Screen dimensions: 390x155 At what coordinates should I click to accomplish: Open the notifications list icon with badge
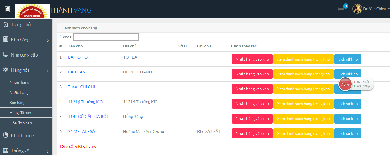[341, 9]
